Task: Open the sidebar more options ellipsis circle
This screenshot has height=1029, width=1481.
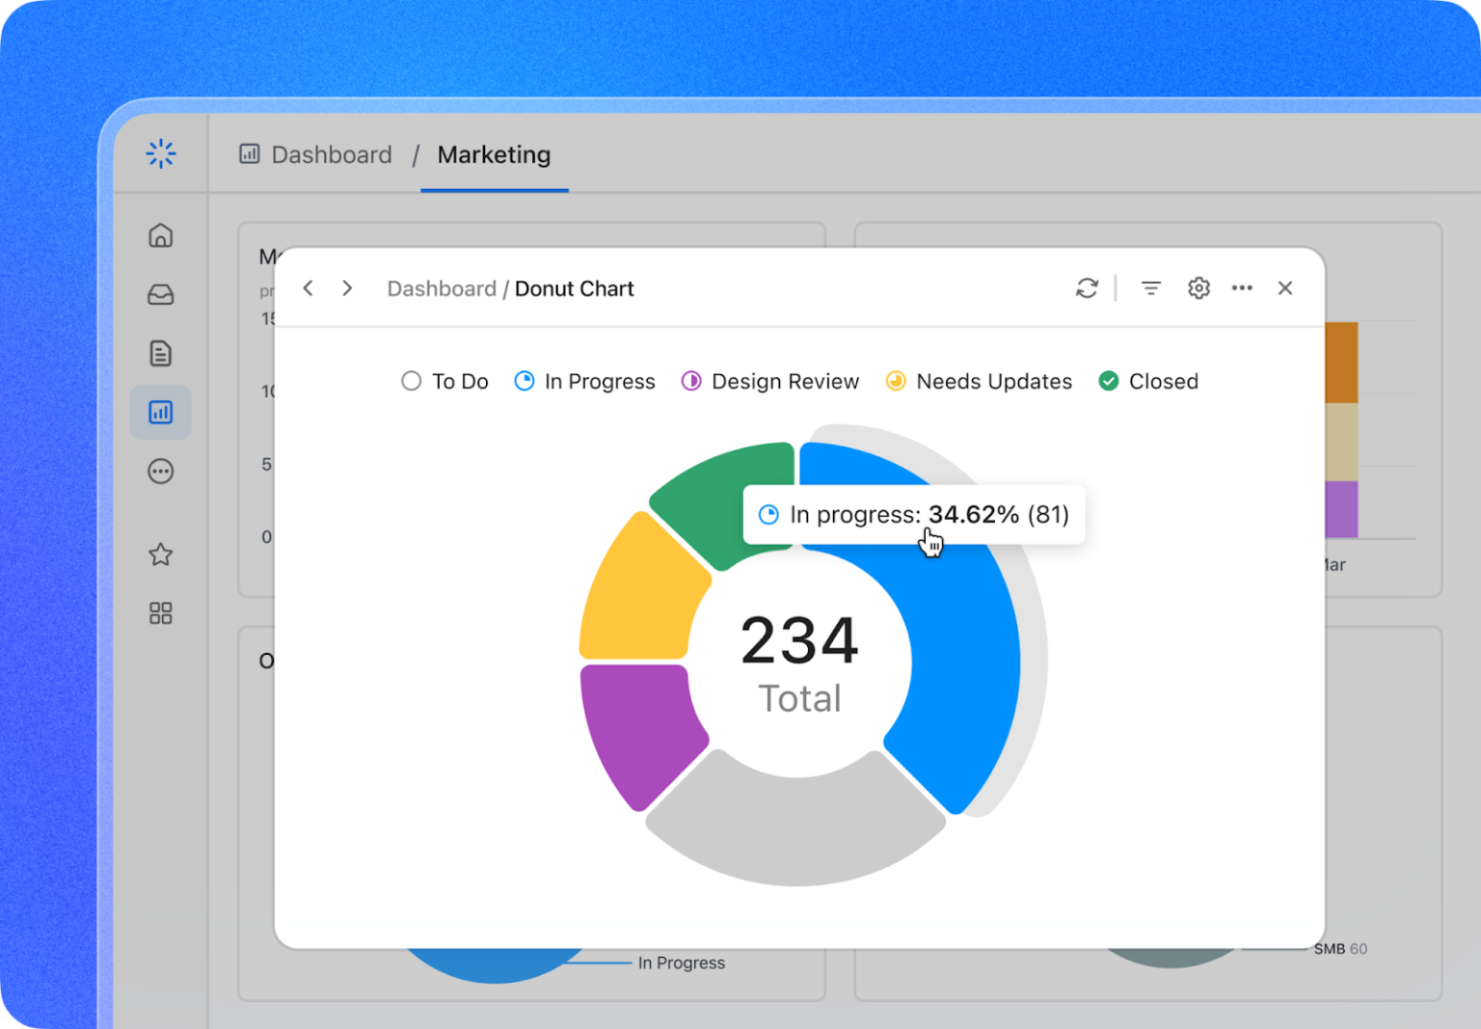Action: [x=160, y=472]
